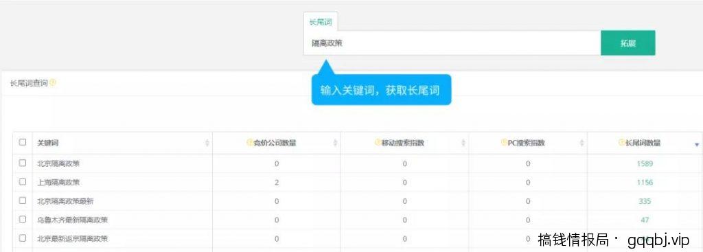Check the box for 北京隔离政策最新 row
Viewport: 703px width, 252px height.
23,201
